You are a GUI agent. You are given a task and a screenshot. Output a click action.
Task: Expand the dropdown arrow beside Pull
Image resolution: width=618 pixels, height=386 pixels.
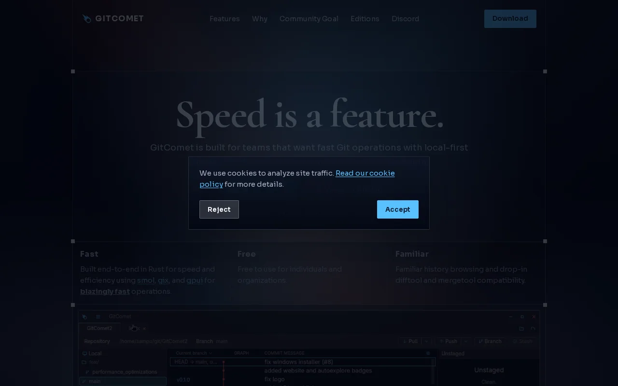coord(426,341)
